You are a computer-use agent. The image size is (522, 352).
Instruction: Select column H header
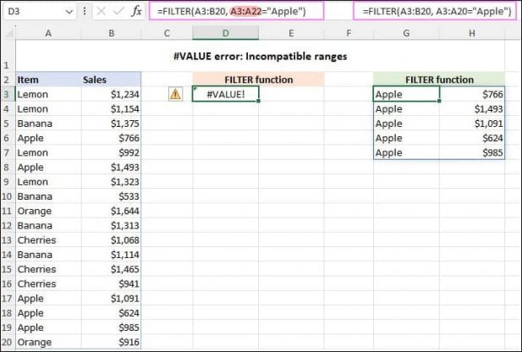coord(472,33)
